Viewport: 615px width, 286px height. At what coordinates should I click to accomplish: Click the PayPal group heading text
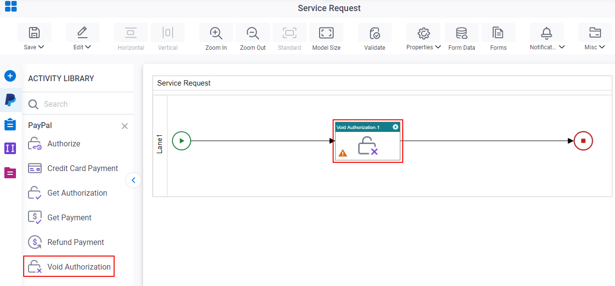[40, 126]
